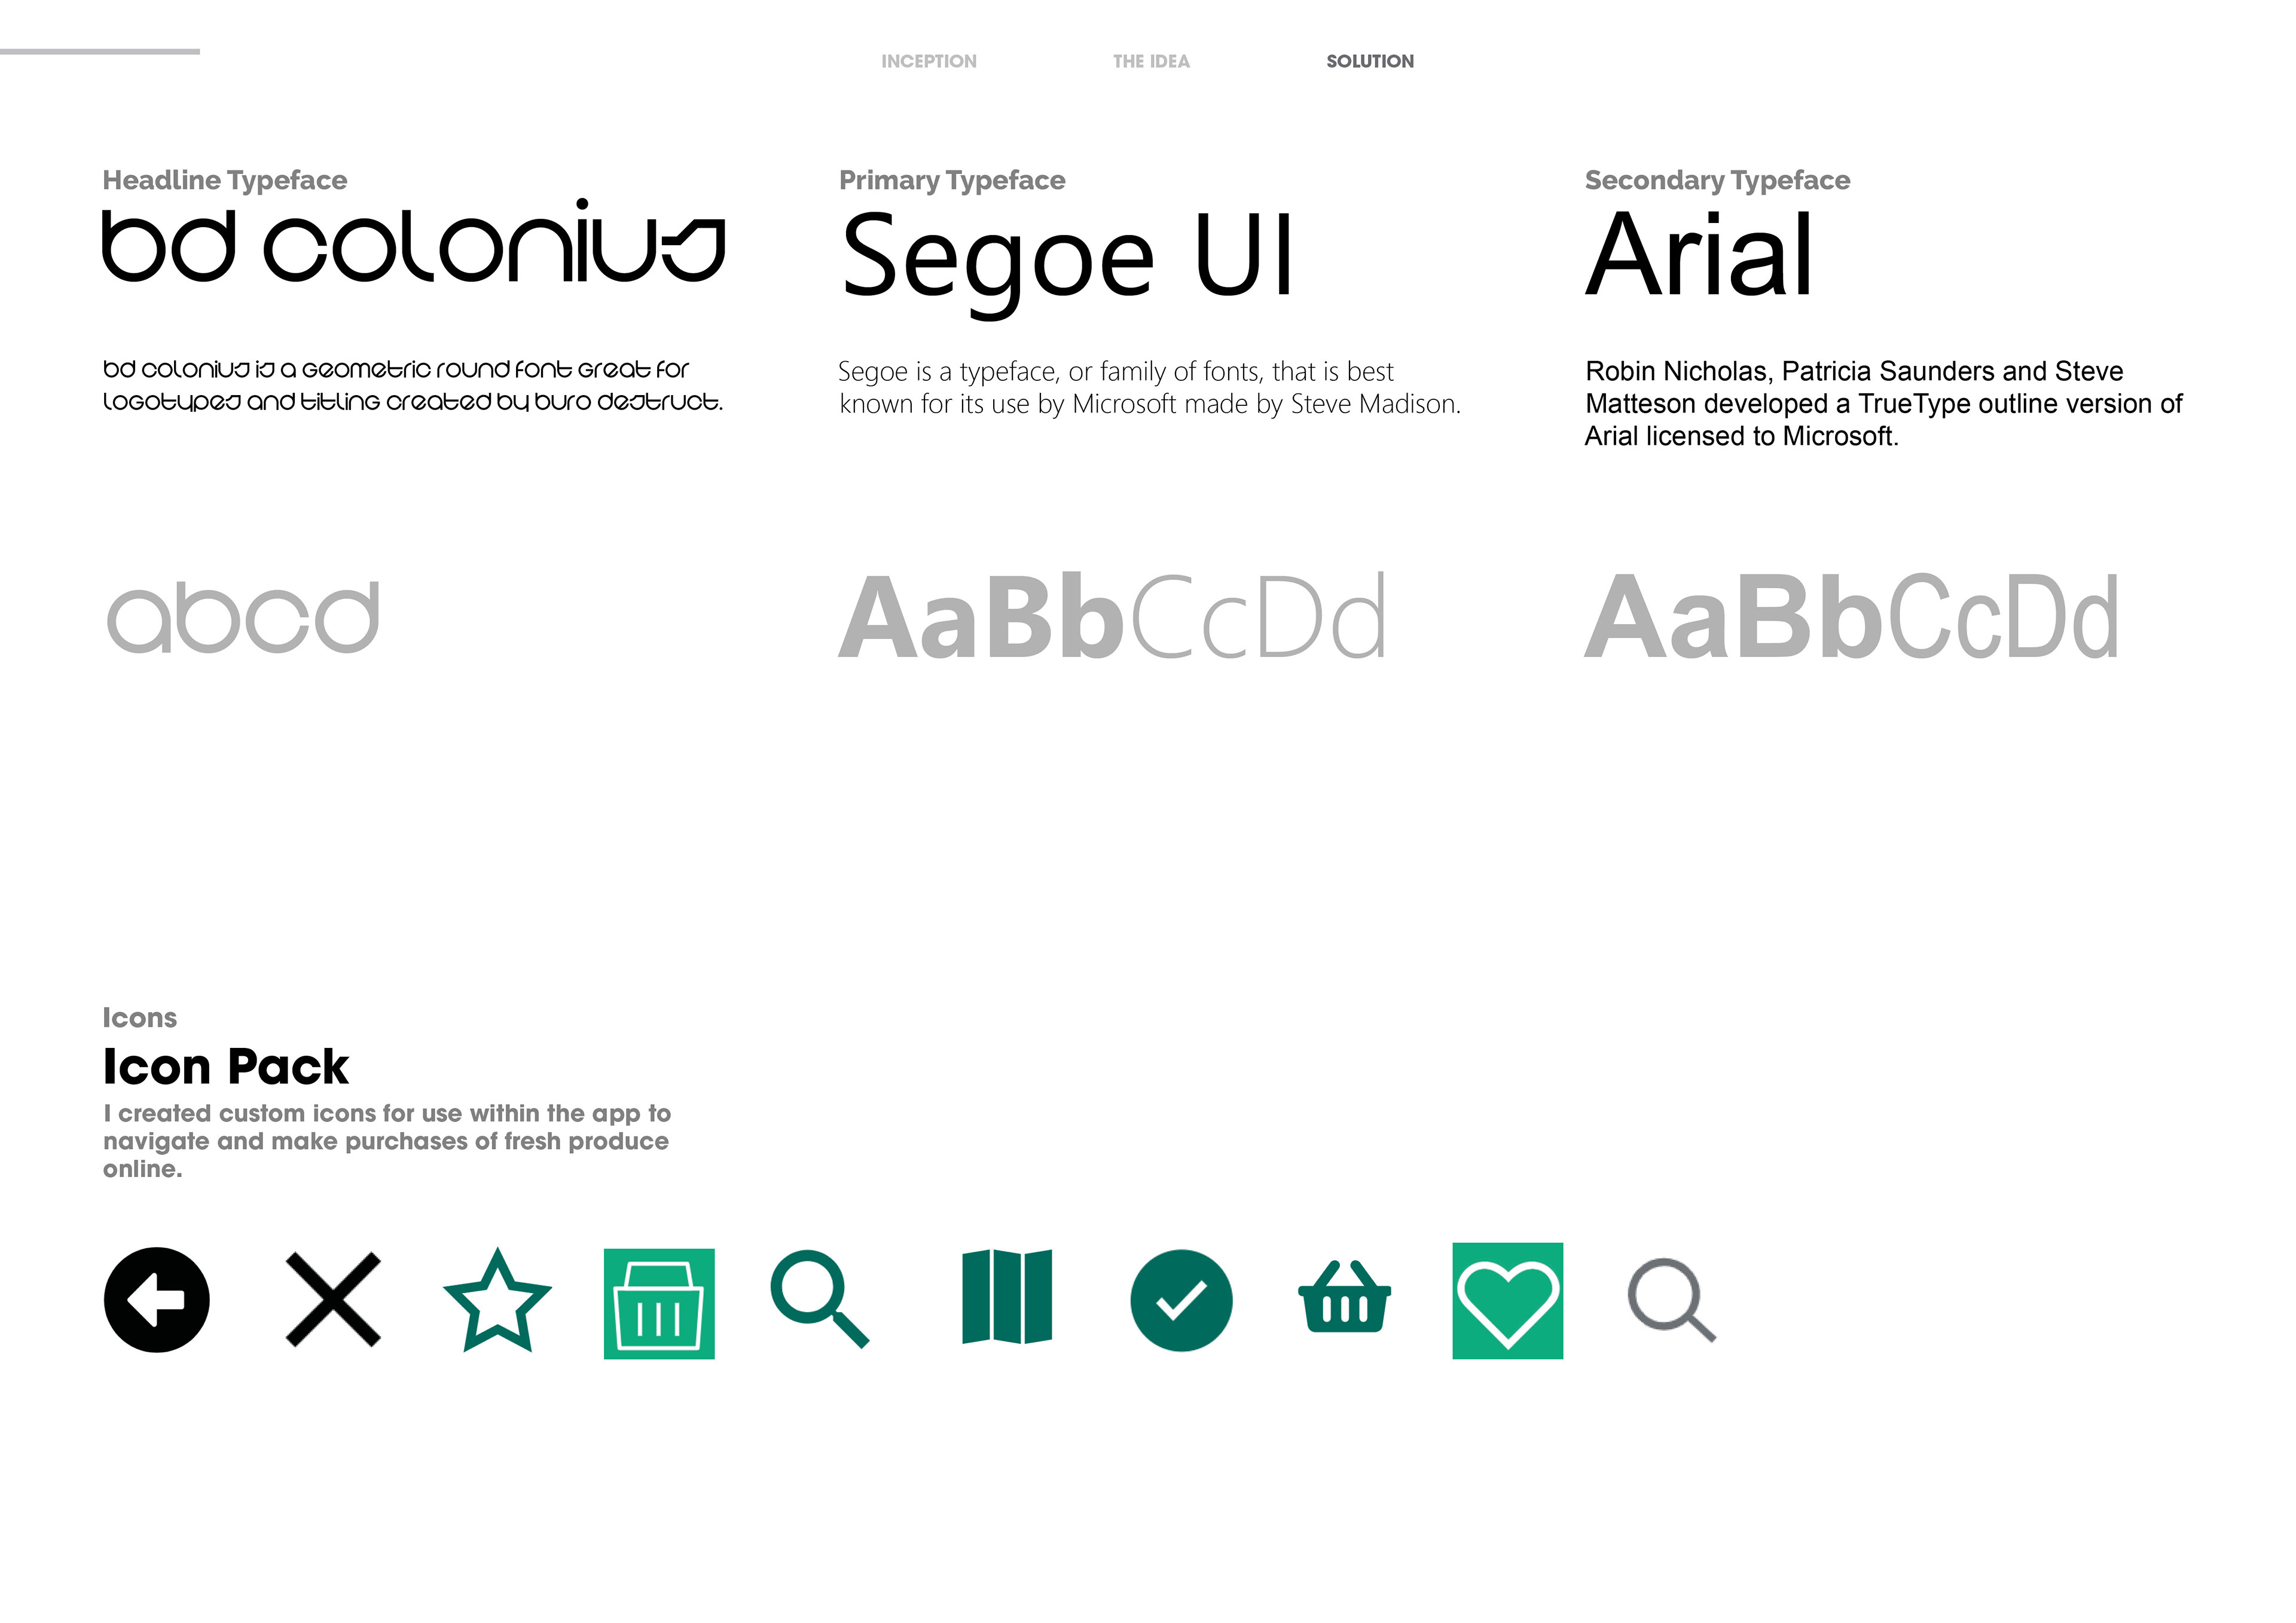
Task: Click the 'Secondary Typeface' label
Action: (1717, 181)
